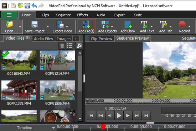Click the bin scrollbar down arrow

(x=80, y=119)
